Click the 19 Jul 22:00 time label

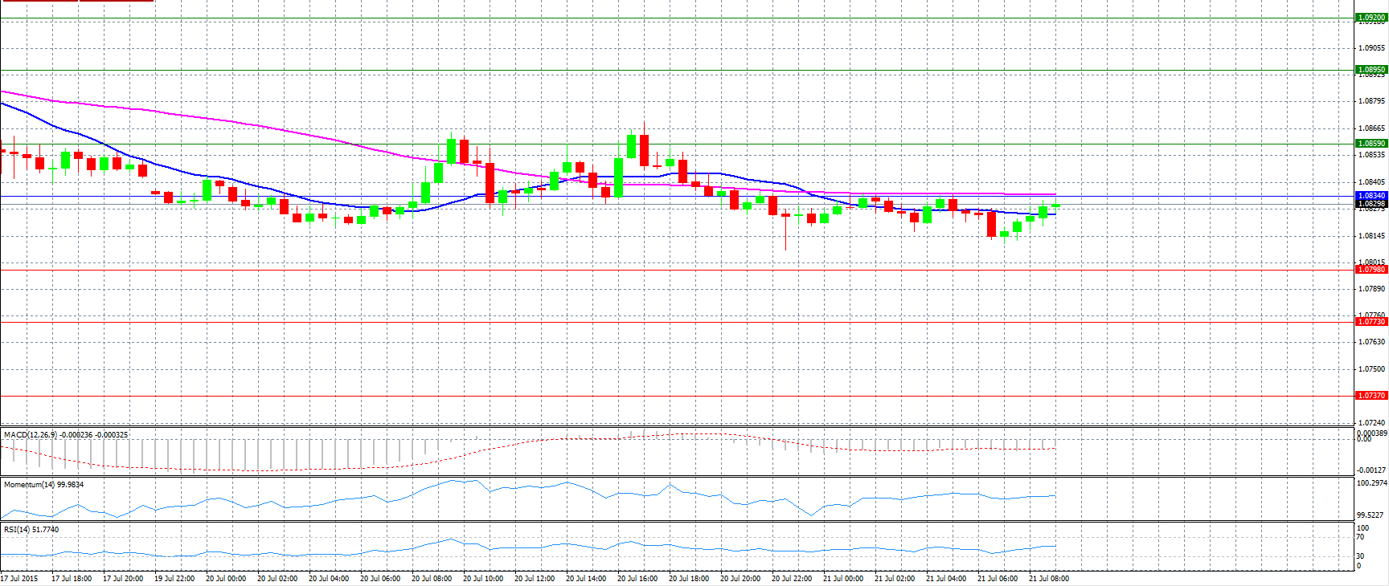[x=174, y=579]
